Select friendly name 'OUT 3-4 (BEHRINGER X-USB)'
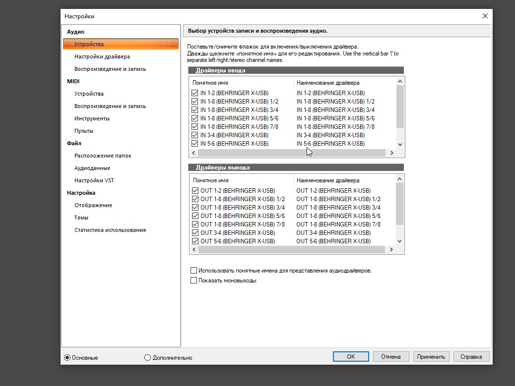Viewport: 515px width, 386px height. pos(238,232)
